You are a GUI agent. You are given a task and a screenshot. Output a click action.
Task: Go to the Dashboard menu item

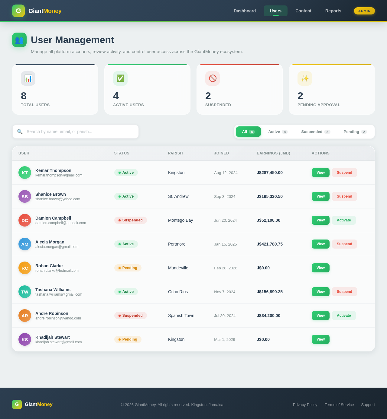click(245, 11)
